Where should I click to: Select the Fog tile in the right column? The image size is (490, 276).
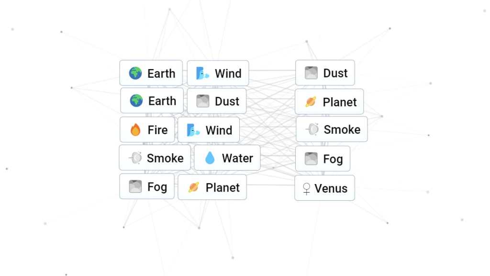323,159
